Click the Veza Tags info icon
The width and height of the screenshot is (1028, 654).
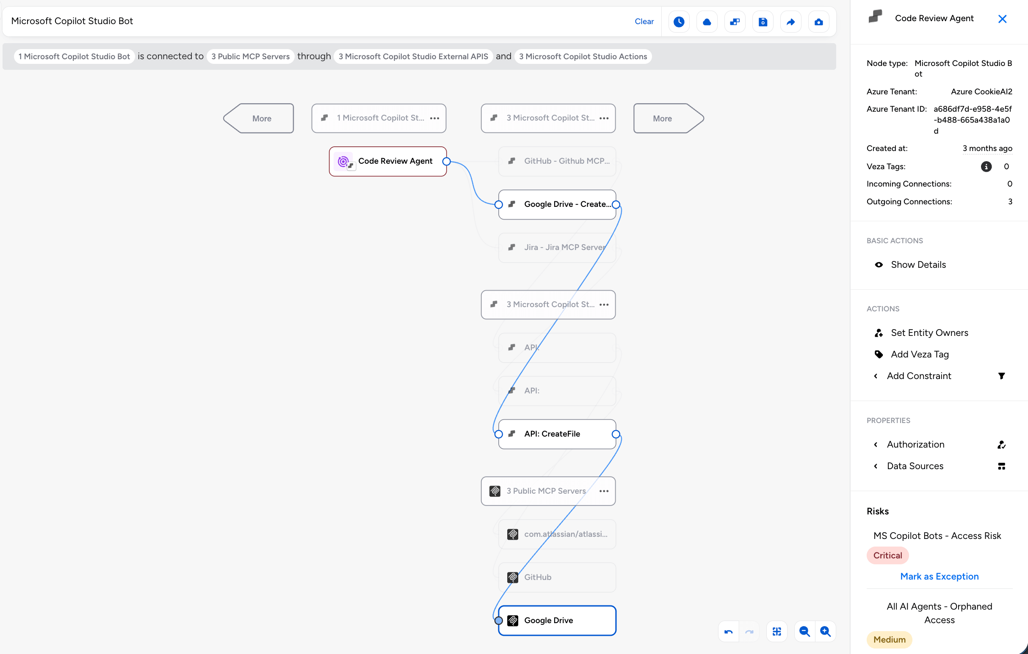click(x=986, y=166)
